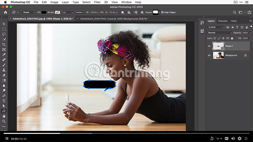253x142 pixels.
Task: Click the Fill color swatch in options bar
Action: coord(44,12)
